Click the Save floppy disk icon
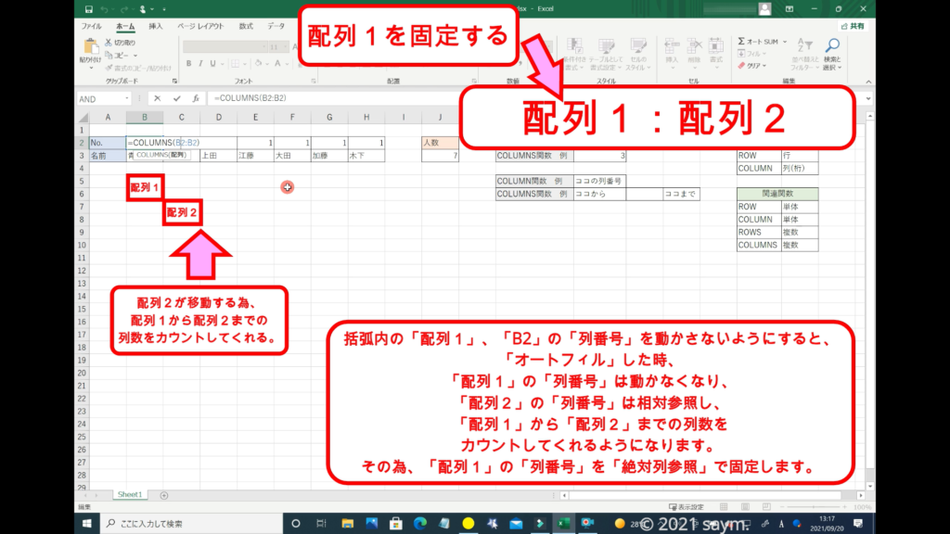The width and height of the screenshot is (950, 534). 88,9
